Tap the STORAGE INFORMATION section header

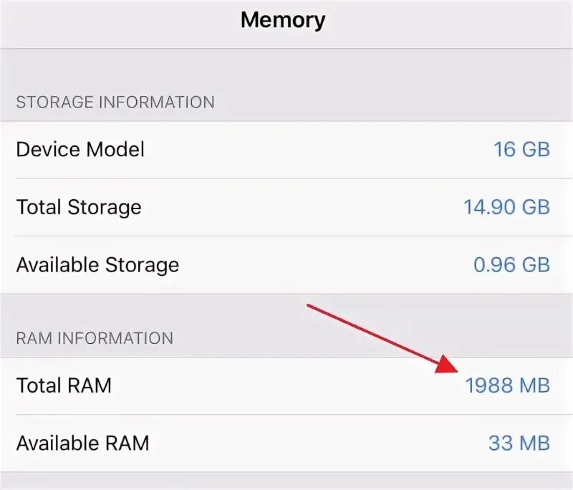click(115, 102)
